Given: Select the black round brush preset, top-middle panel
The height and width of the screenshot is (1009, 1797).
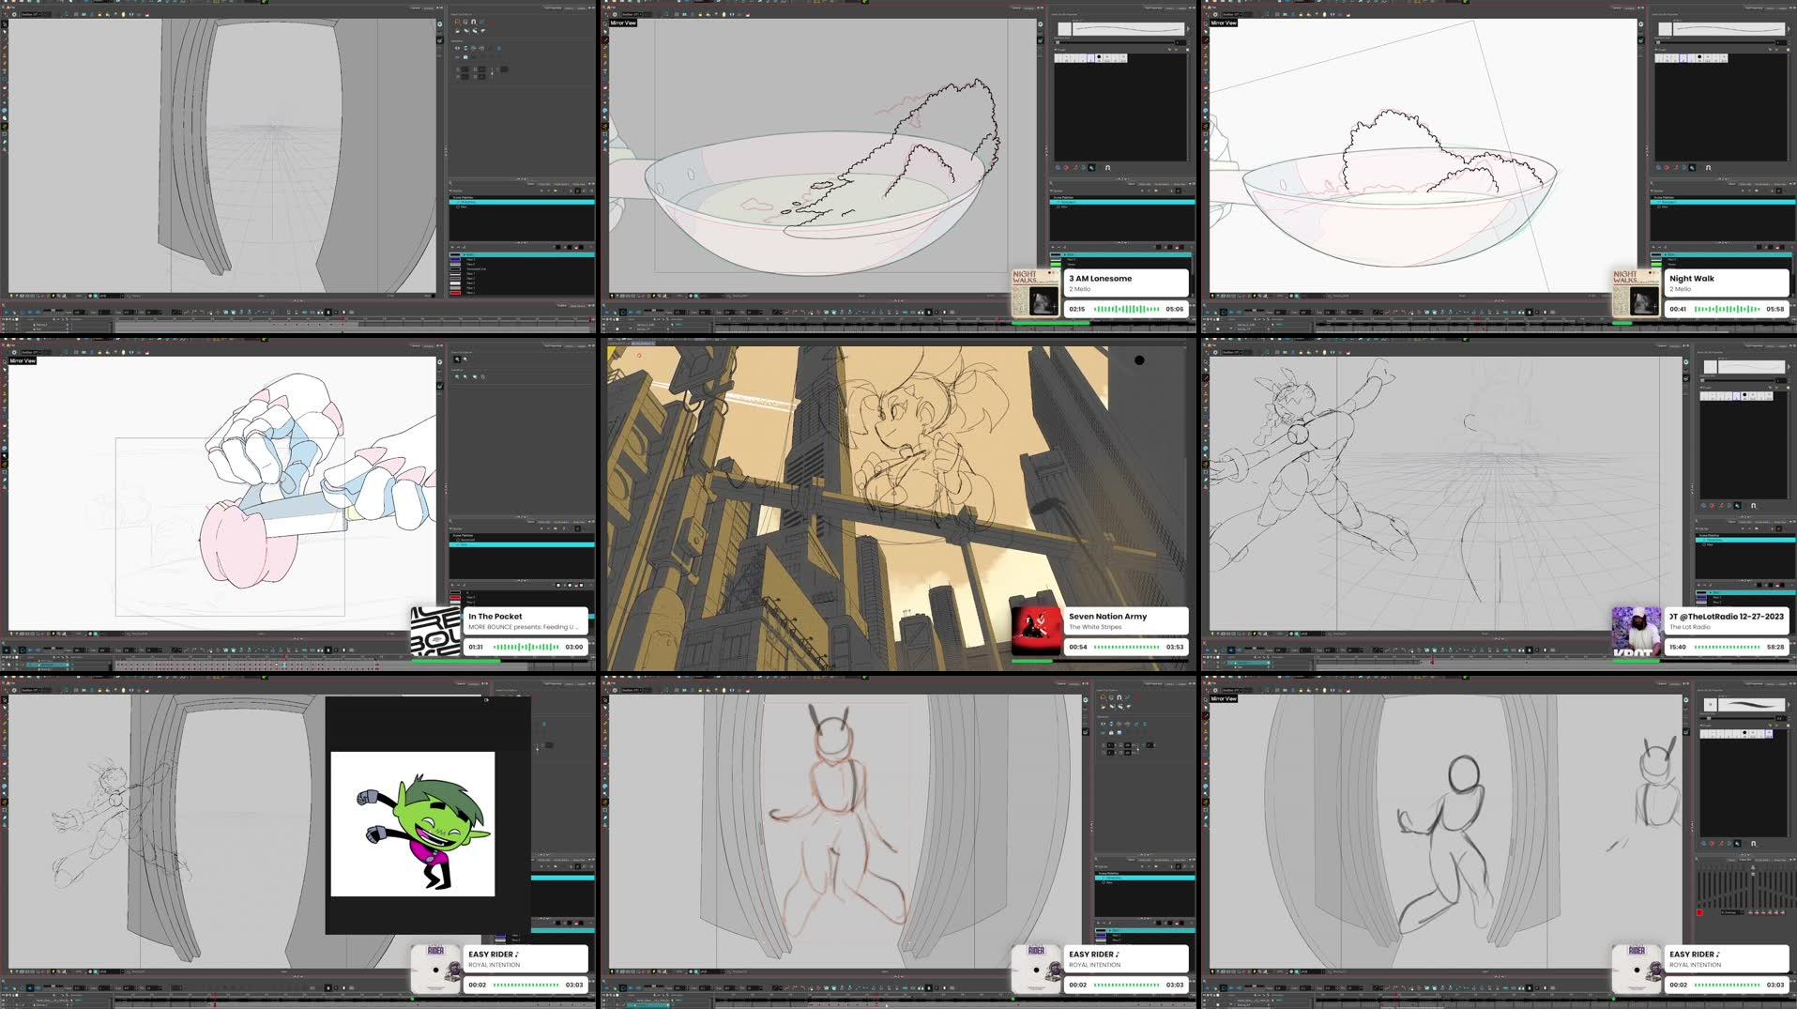Looking at the screenshot, I should [1099, 58].
